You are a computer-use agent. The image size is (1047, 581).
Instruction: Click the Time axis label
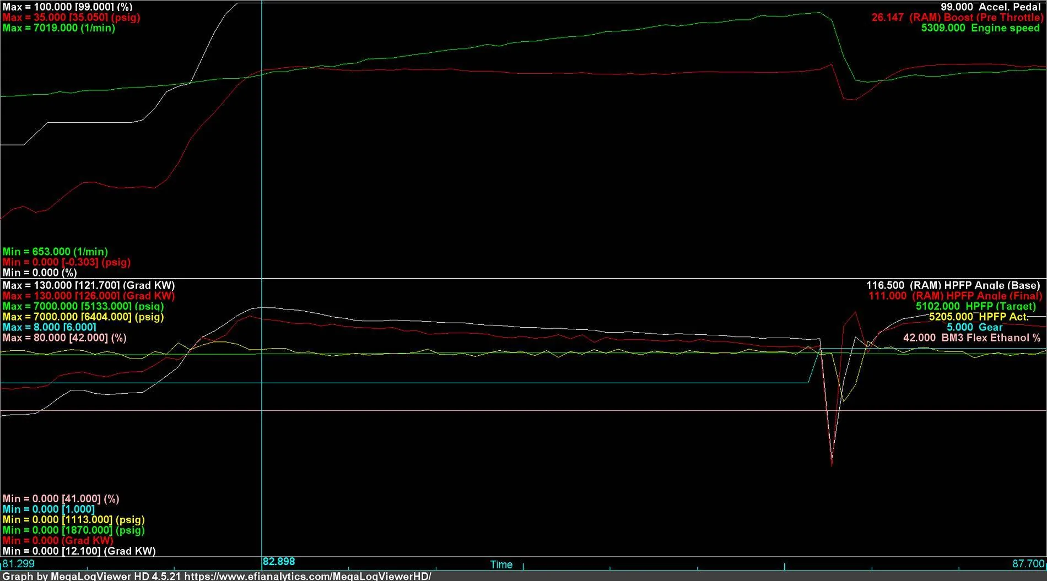click(501, 565)
